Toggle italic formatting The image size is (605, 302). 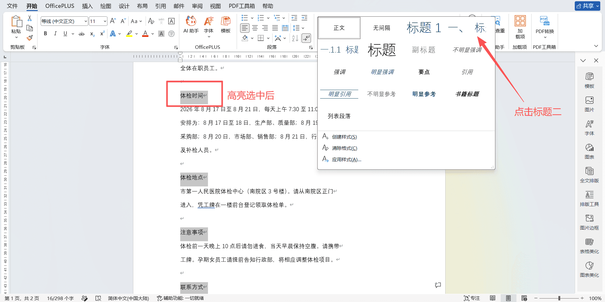pos(55,34)
